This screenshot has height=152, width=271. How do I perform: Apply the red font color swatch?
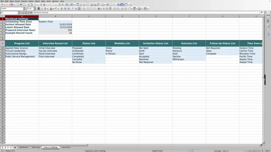tap(51, 9)
